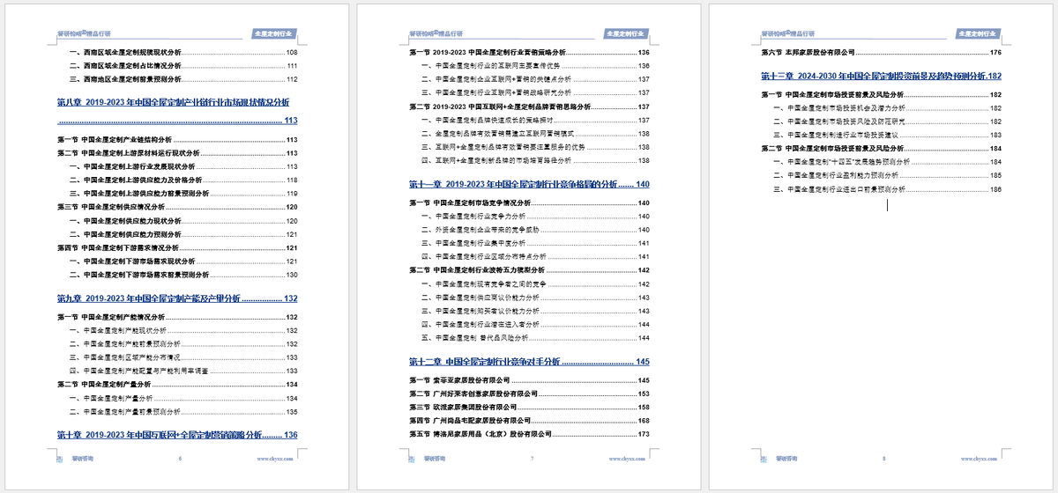
Task: Select entry 三、西南地区全屋定制前景预测分析 page 112
Action: click(x=184, y=79)
